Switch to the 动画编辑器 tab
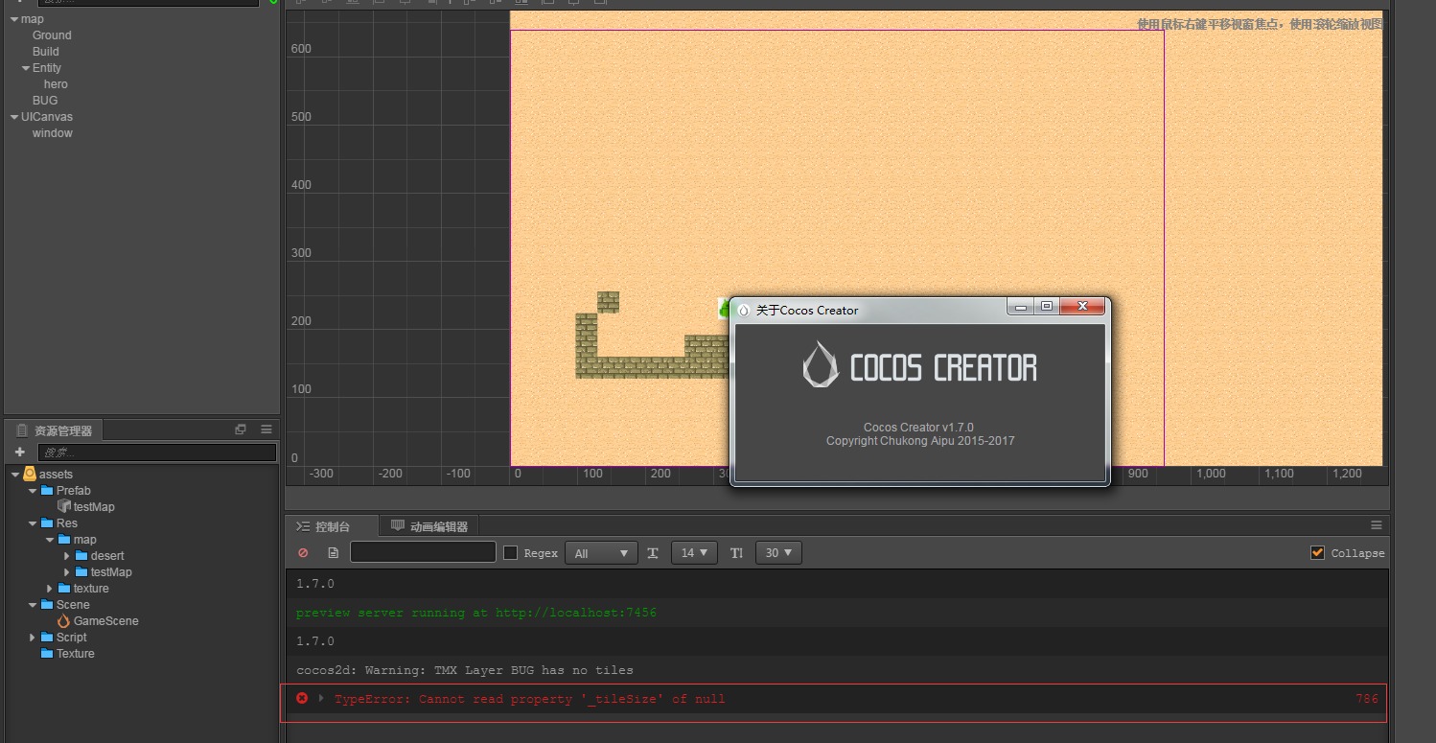This screenshot has height=743, width=1436. pos(429,526)
